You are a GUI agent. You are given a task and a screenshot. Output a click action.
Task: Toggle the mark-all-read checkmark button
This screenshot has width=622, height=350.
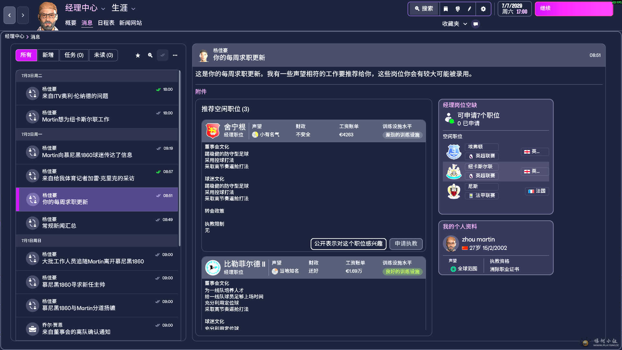(x=163, y=55)
